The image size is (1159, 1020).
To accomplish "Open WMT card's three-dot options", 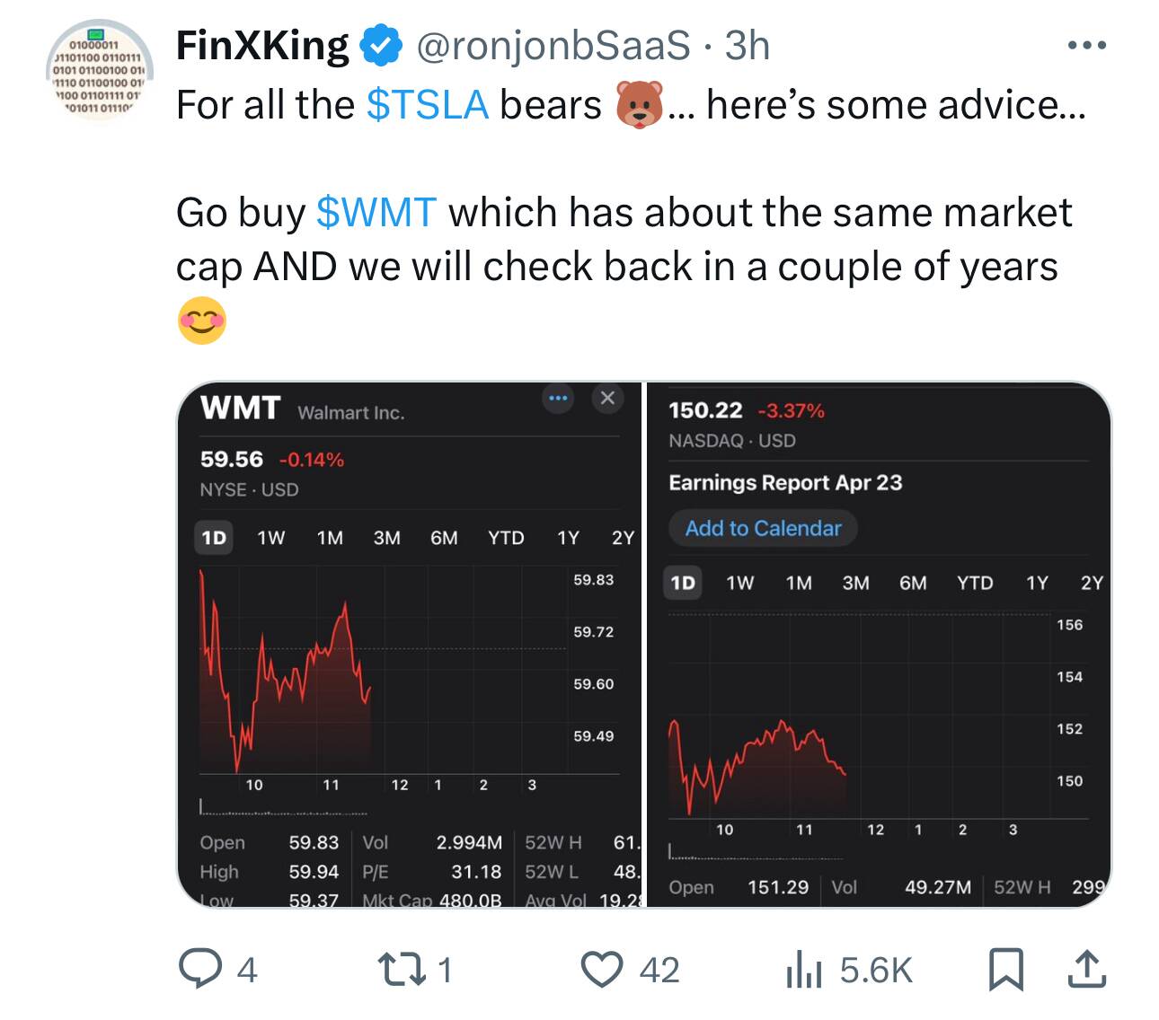I will click(558, 398).
